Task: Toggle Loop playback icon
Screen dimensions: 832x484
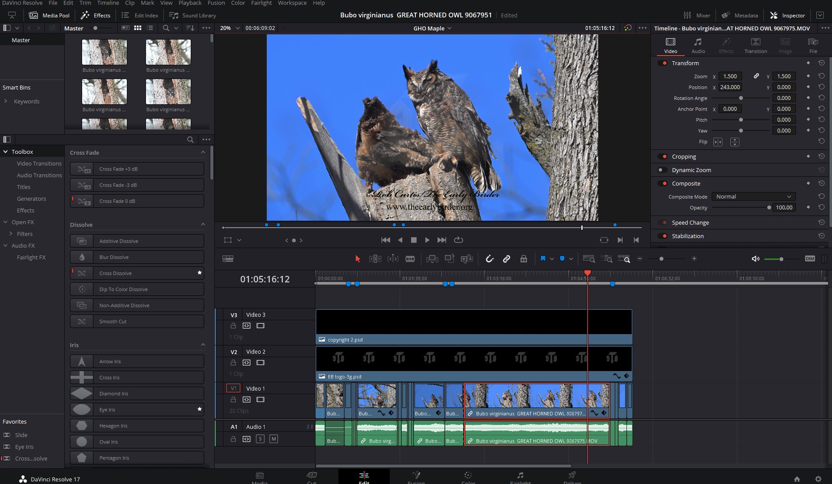Action: point(458,240)
